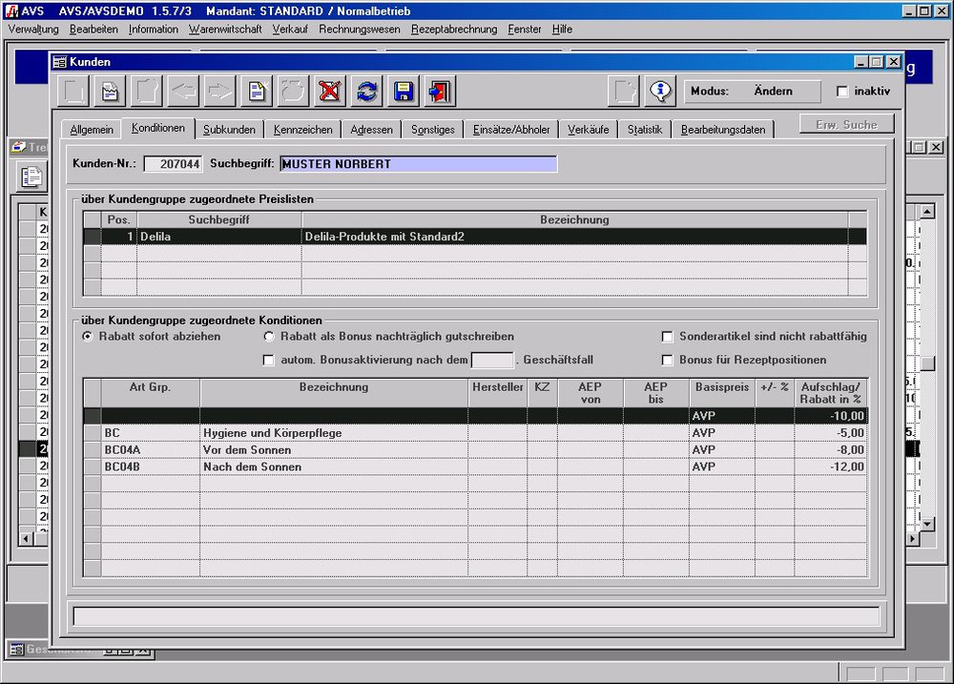Image resolution: width=954 pixels, height=684 pixels.
Task: Click the form sheet icon left of toolbar
Action: click(111, 92)
